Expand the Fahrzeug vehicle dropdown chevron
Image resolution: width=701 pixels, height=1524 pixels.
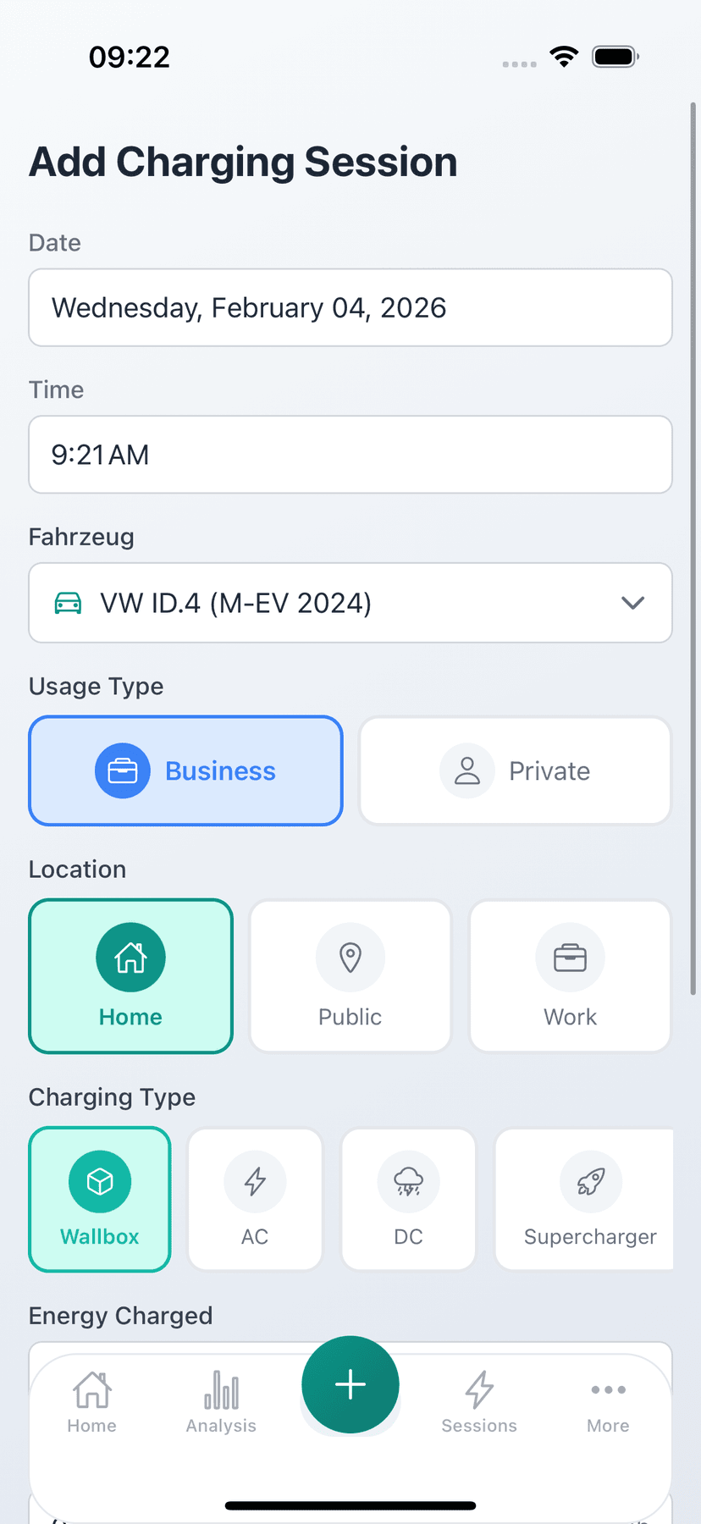[x=632, y=603]
